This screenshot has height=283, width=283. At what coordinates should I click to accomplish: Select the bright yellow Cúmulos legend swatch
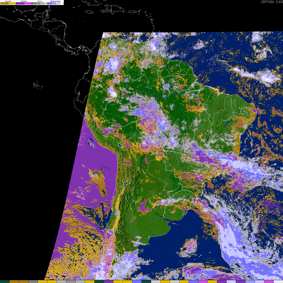point(12,3)
